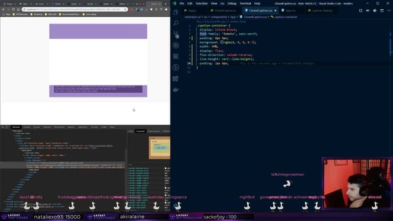Toggle the device toolbar in DevTools
This screenshot has height=221, width=393.
(x=7, y=127)
